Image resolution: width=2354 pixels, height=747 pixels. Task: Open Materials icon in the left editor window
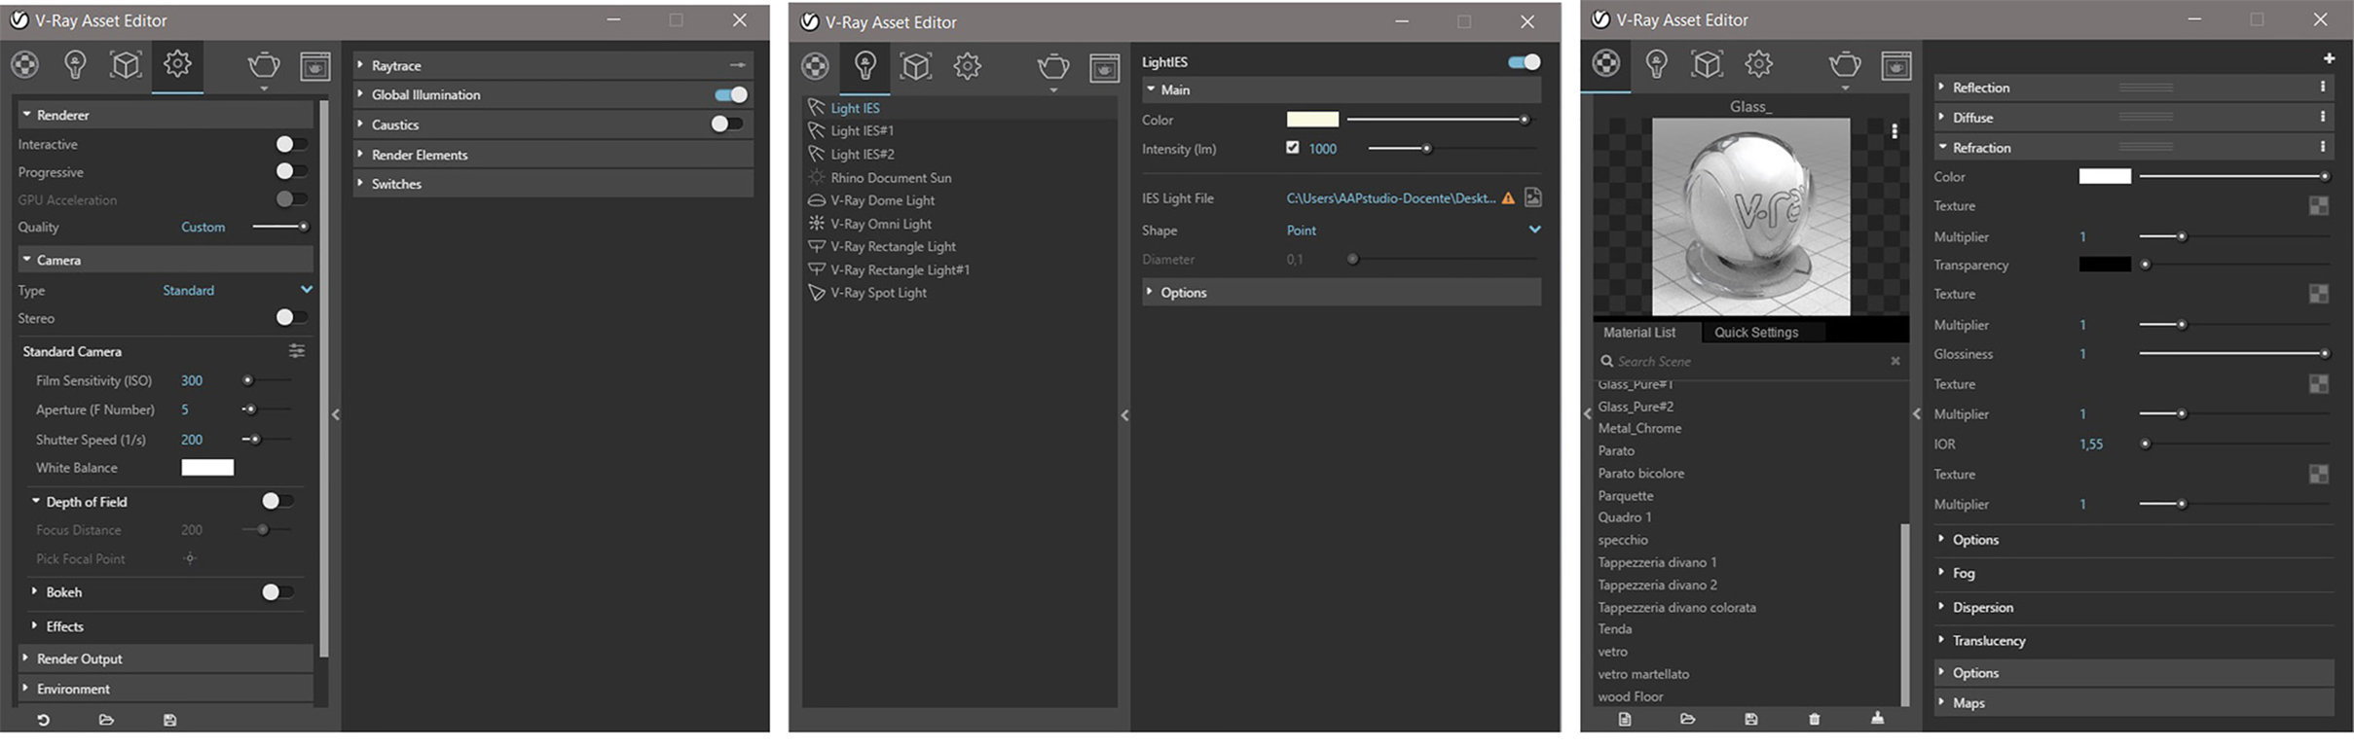pyautogui.click(x=25, y=65)
